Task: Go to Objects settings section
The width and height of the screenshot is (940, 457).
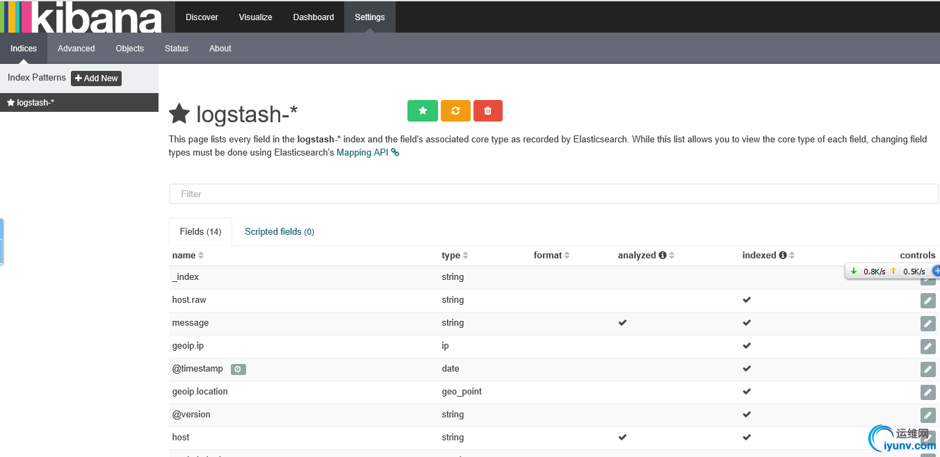Action: pyautogui.click(x=130, y=49)
